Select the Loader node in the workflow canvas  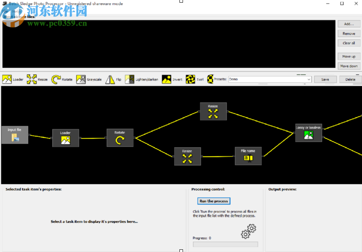tap(65, 138)
